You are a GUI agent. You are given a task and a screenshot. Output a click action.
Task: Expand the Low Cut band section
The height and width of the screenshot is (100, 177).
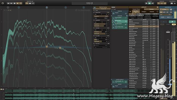[94, 43]
